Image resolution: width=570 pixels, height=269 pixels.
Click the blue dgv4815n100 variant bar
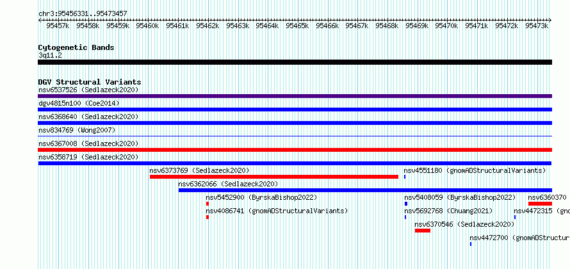(x=295, y=110)
